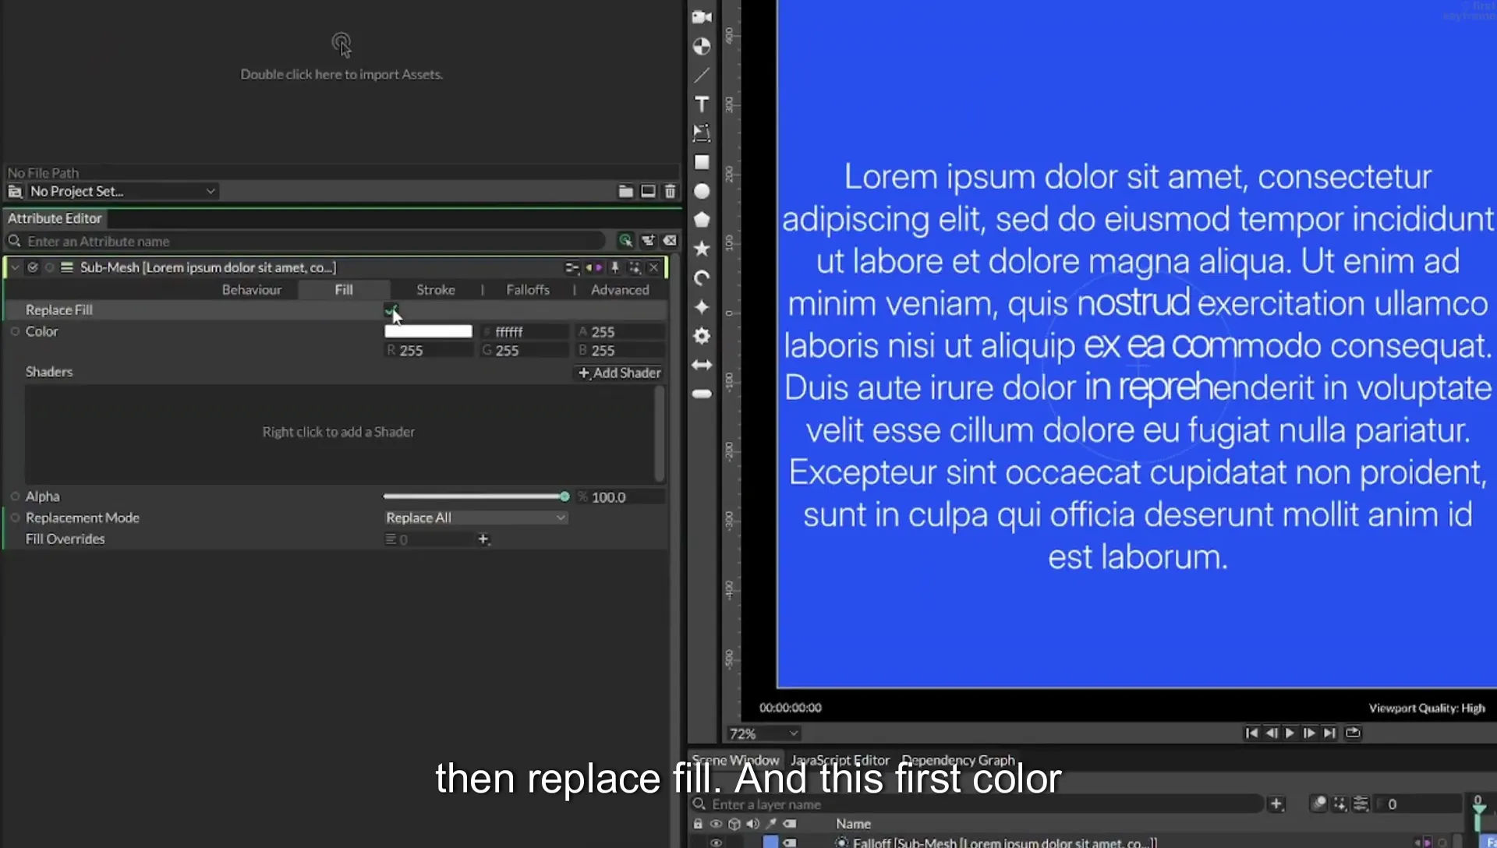This screenshot has width=1497, height=848.
Task: Open the 72% zoom level dropdown
Action: pyautogui.click(x=763, y=733)
